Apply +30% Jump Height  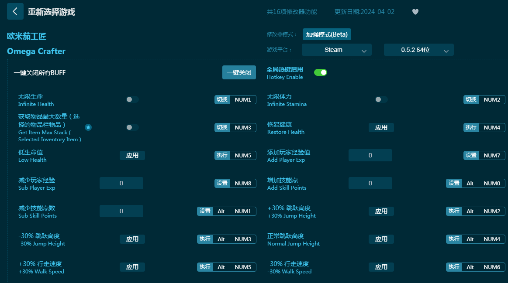tap(381, 211)
